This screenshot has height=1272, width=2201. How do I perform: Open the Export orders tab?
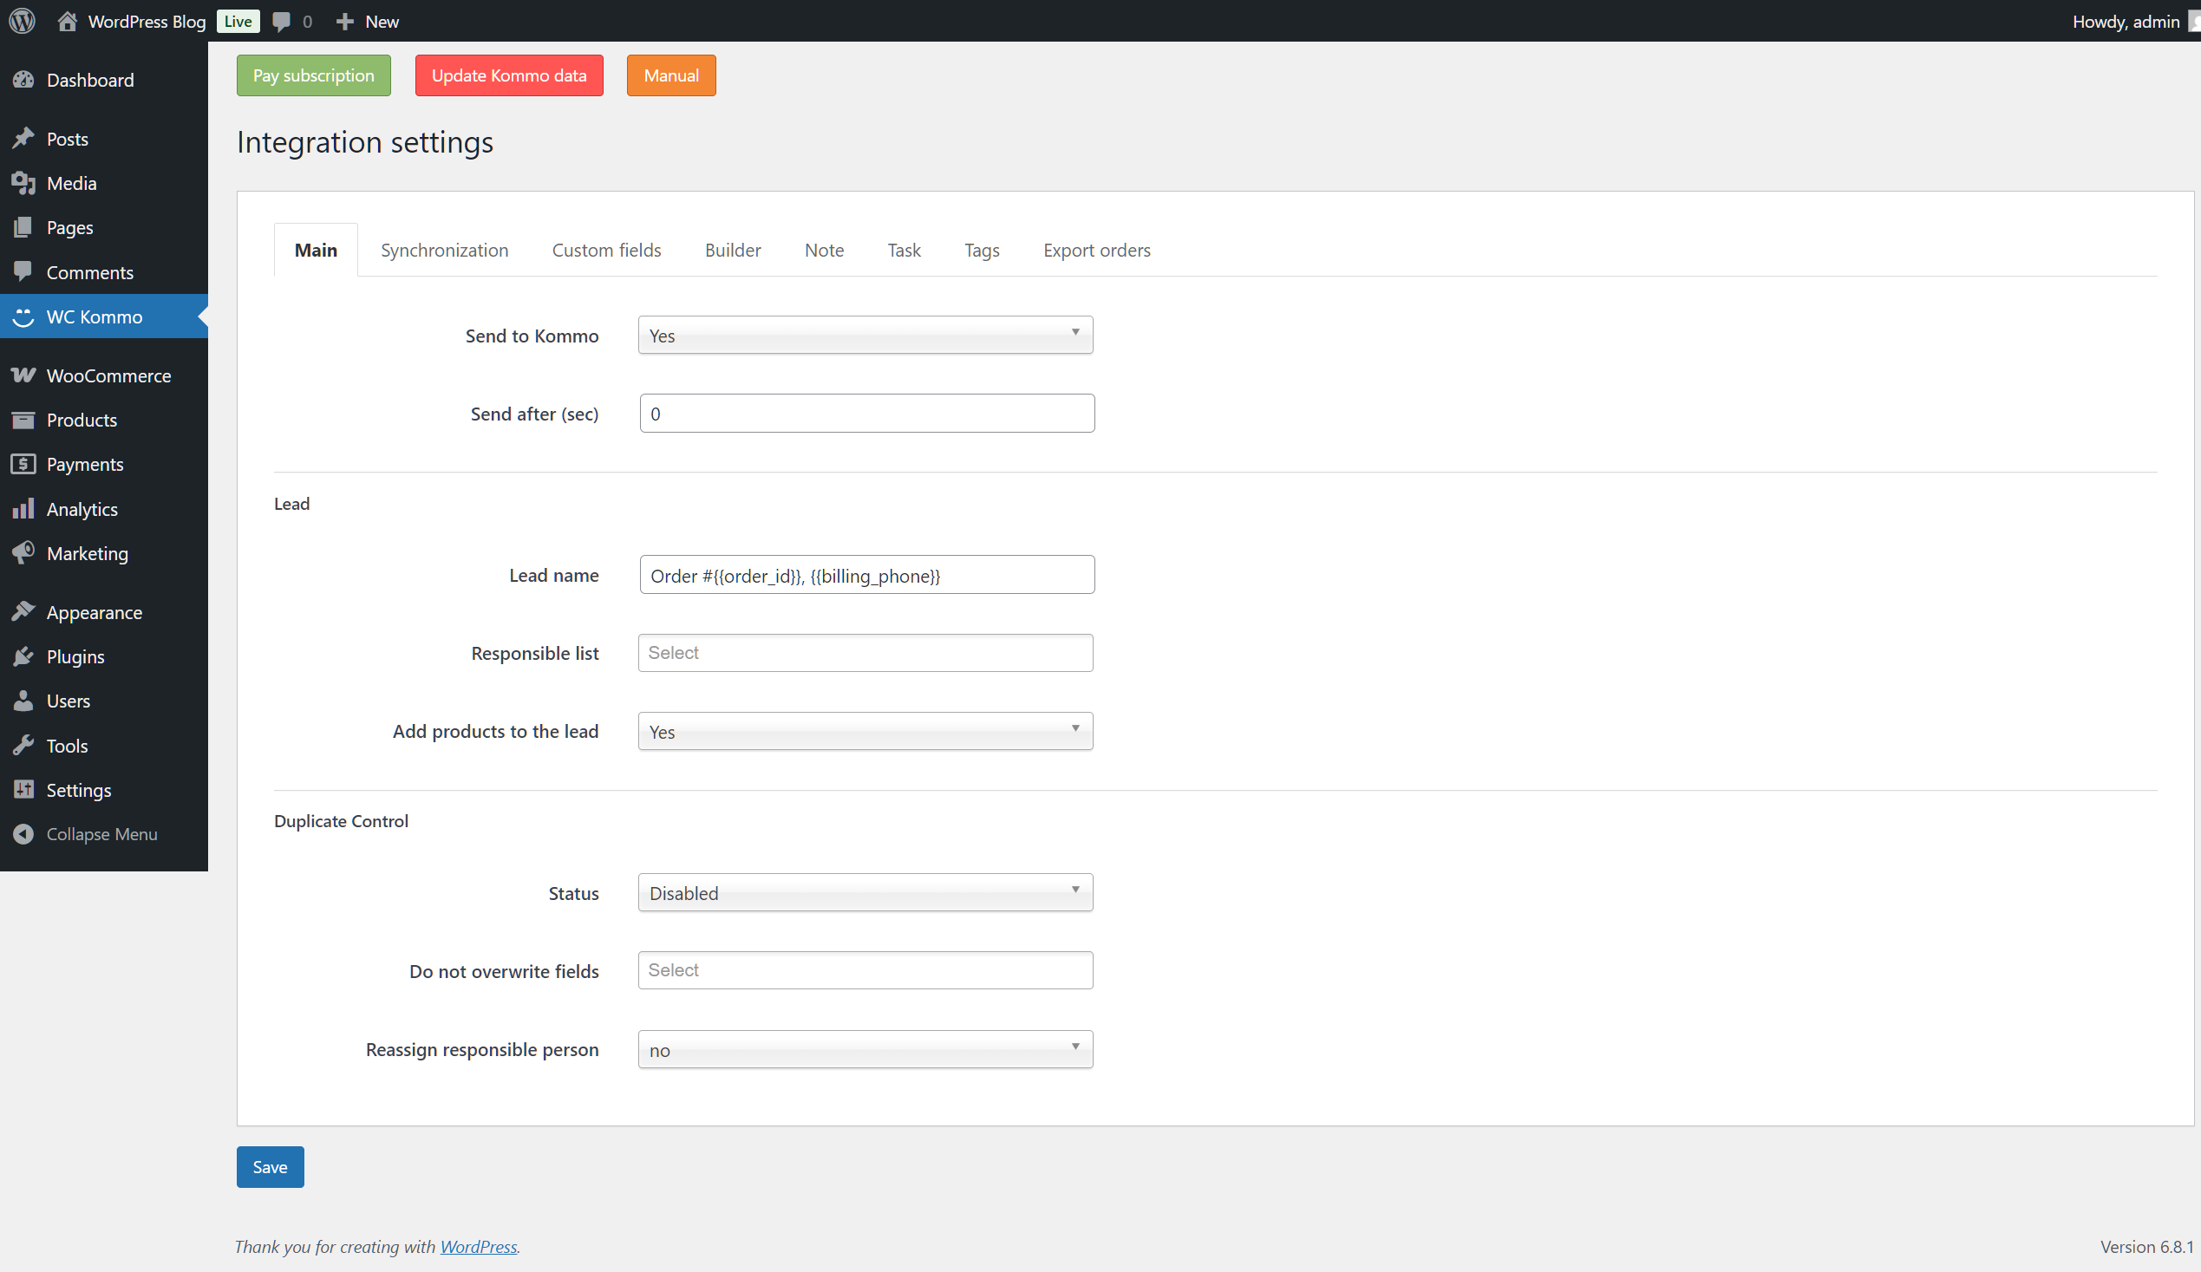(x=1096, y=250)
